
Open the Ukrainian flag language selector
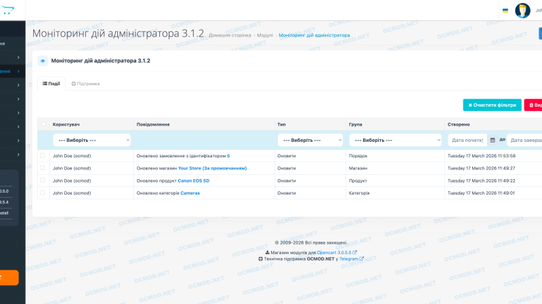(x=505, y=11)
